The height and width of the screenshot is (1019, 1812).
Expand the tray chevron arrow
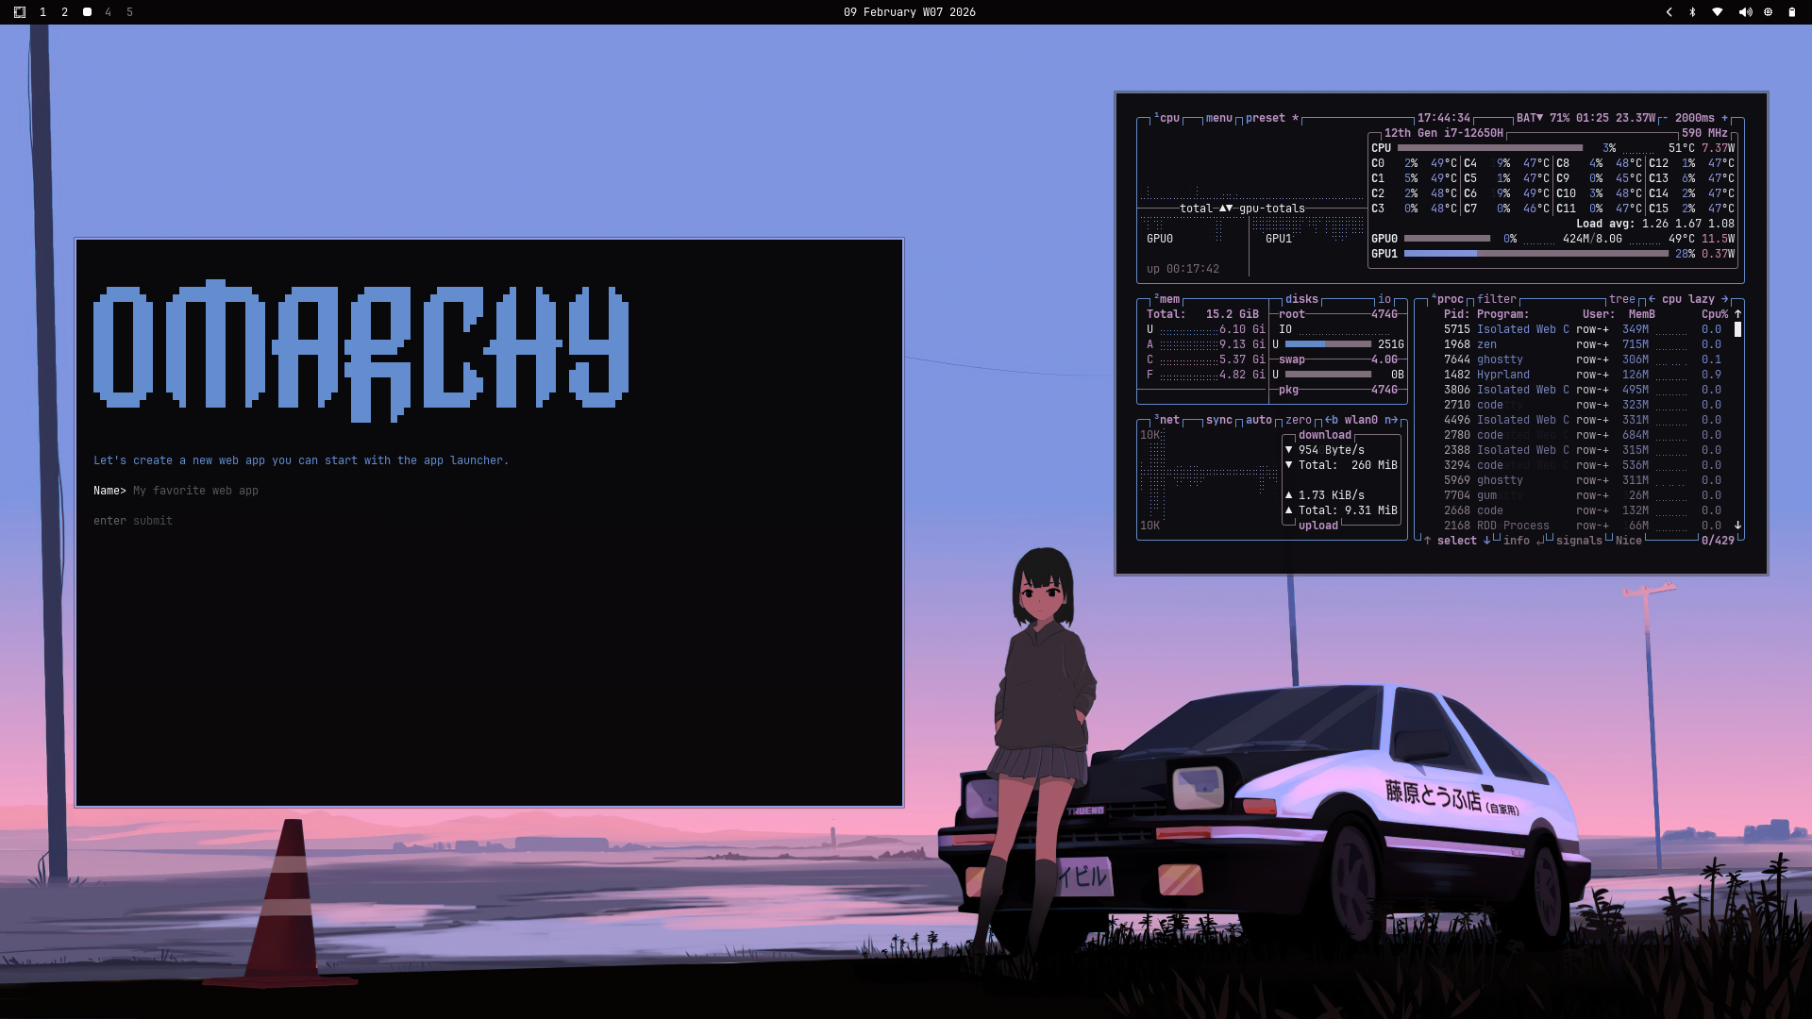[1669, 12]
